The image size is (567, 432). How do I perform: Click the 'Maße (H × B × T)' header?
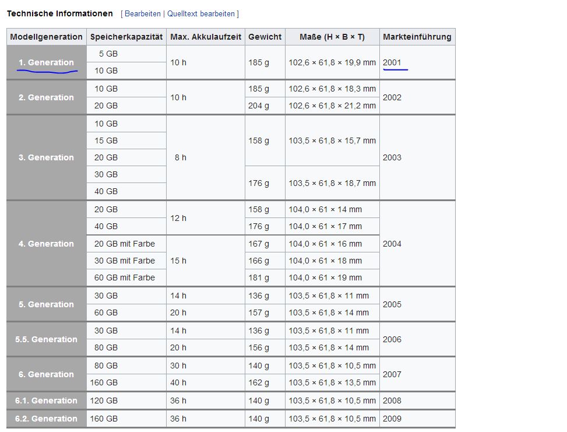[332, 37]
